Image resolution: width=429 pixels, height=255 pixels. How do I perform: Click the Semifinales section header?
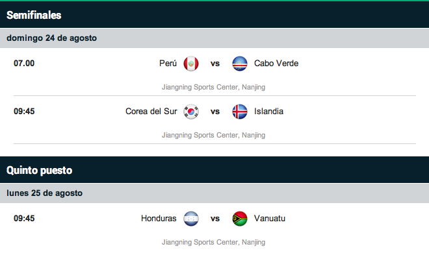coord(214,15)
